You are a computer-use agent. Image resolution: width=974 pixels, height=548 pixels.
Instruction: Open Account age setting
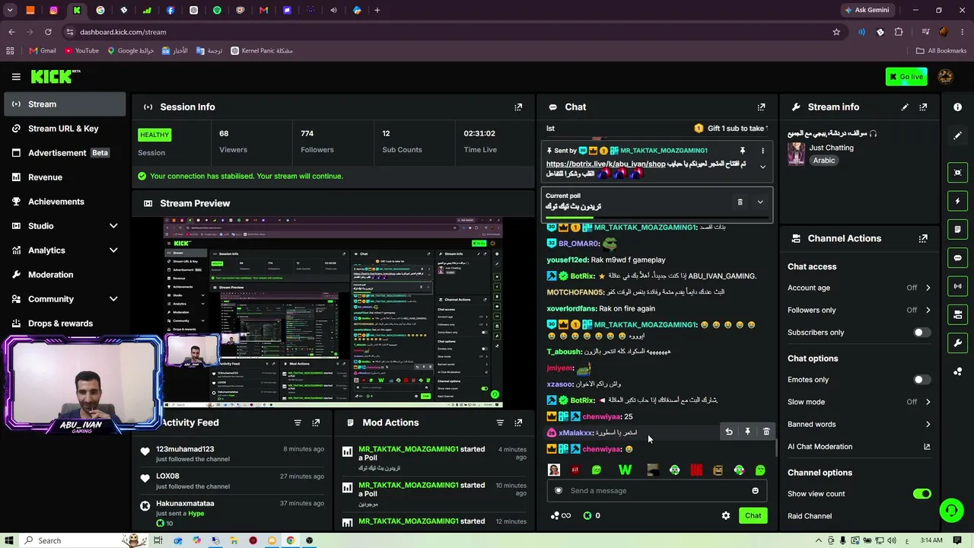coord(859,288)
